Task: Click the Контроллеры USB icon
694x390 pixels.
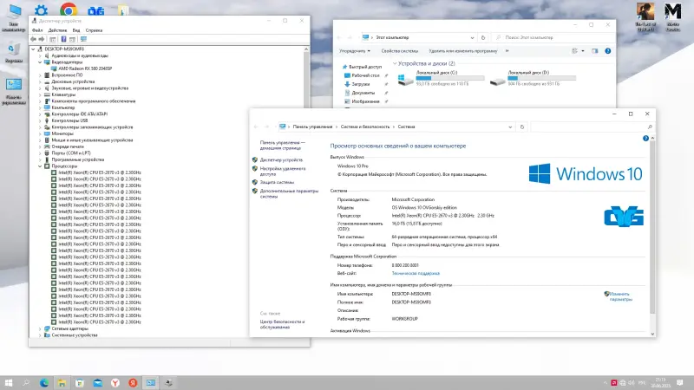Action: click(x=47, y=120)
